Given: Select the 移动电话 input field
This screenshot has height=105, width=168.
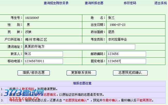Looking at the screenshot, I should 43,61.
